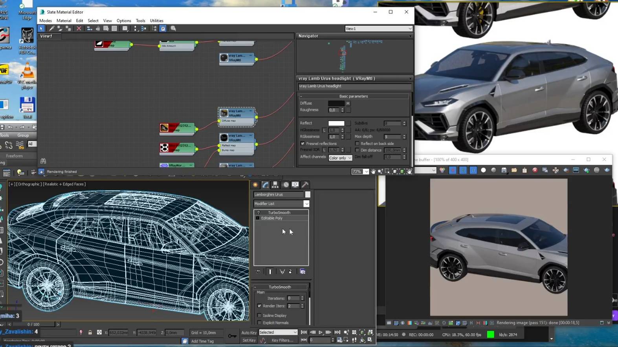Click Make Unique icon in modifier stack
The height and width of the screenshot is (347, 618).
(282, 272)
